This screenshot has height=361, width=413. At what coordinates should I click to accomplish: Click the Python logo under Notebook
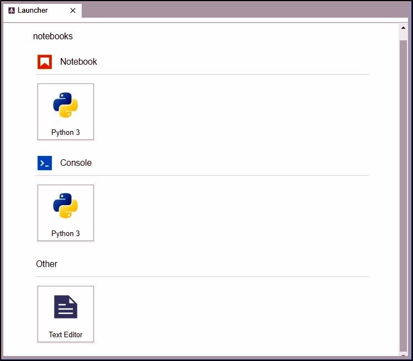[x=65, y=105]
